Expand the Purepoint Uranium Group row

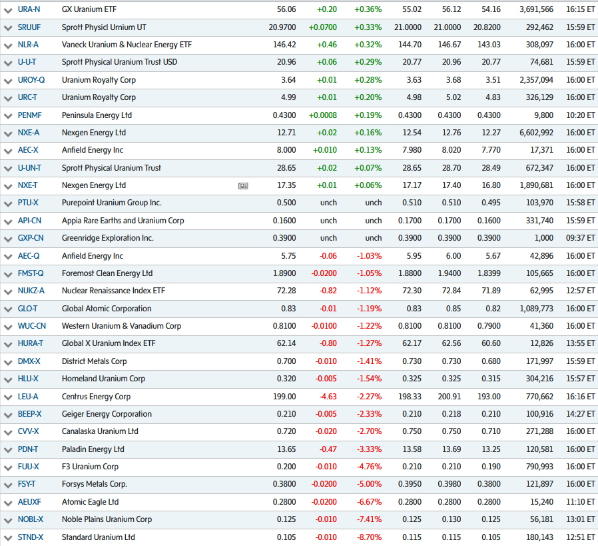pos(8,203)
